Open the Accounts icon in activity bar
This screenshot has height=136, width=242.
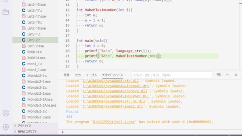tap(6, 113)
